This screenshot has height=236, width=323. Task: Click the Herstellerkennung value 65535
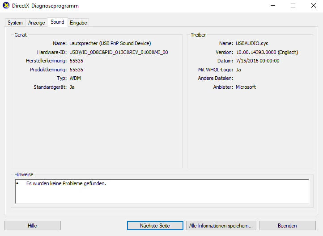click(76, 61)
